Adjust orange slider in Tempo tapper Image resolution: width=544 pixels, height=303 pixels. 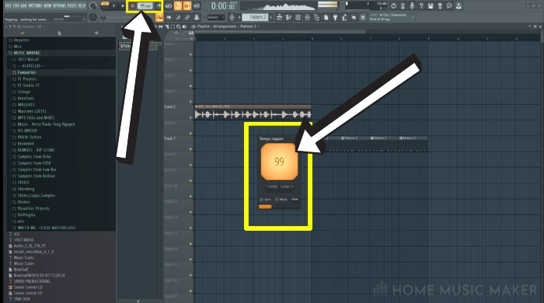279,207
